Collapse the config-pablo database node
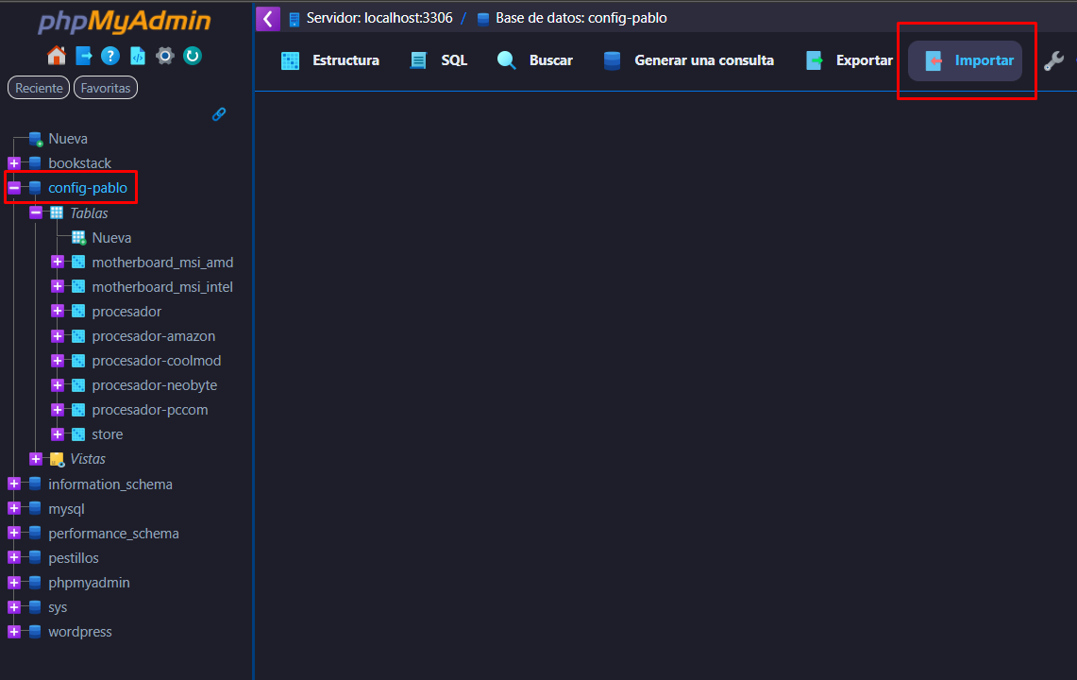The height and width of the screenshot is (680, 1077). coord(14,188)
